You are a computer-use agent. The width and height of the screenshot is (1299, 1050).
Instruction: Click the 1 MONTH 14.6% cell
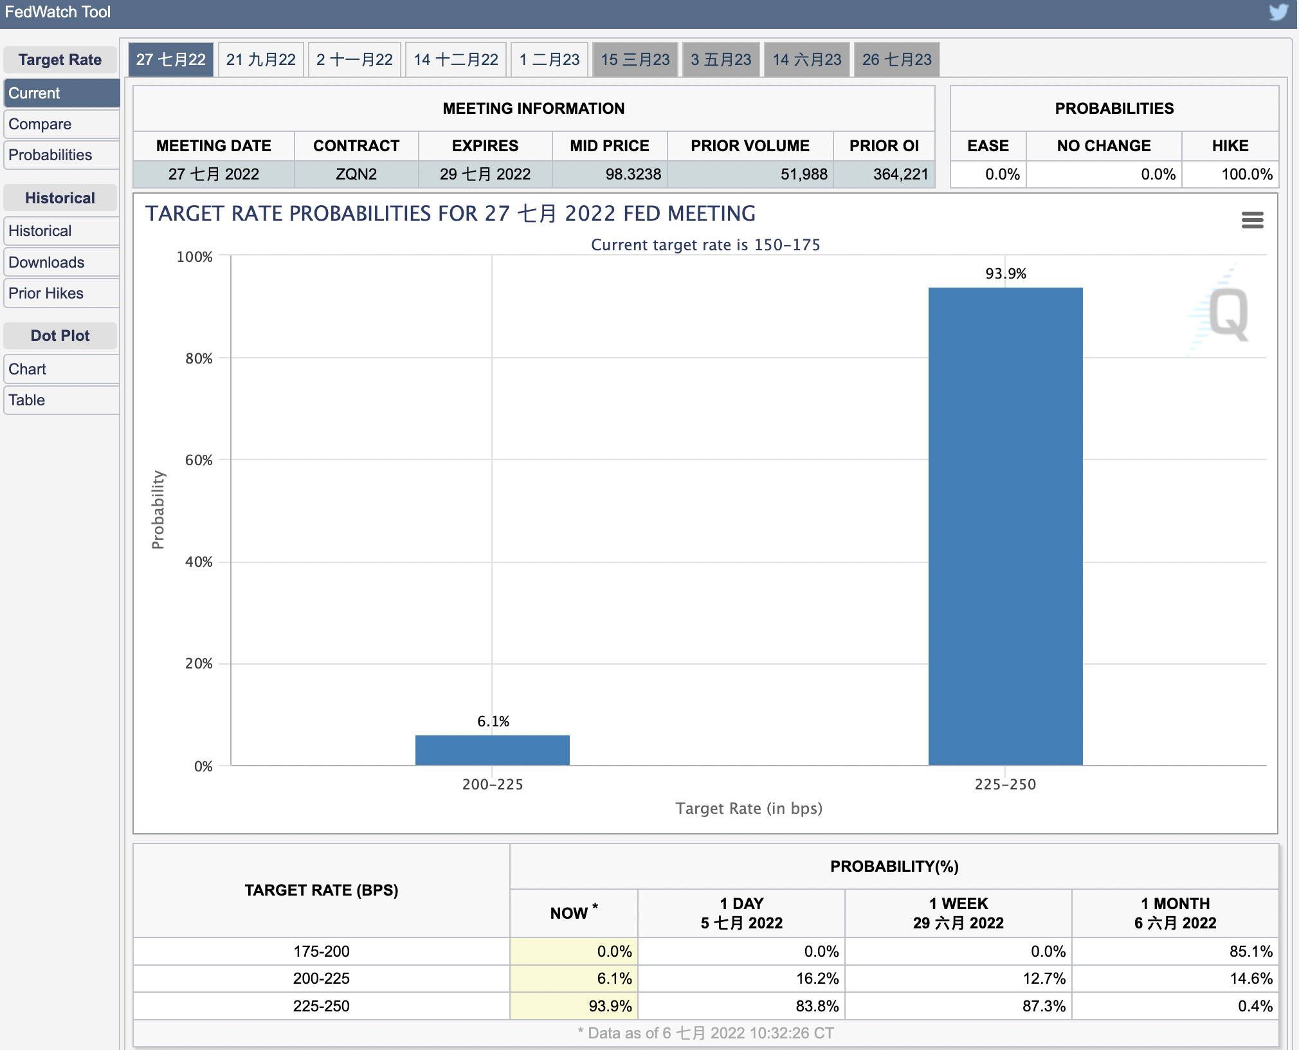point(1176,979)
